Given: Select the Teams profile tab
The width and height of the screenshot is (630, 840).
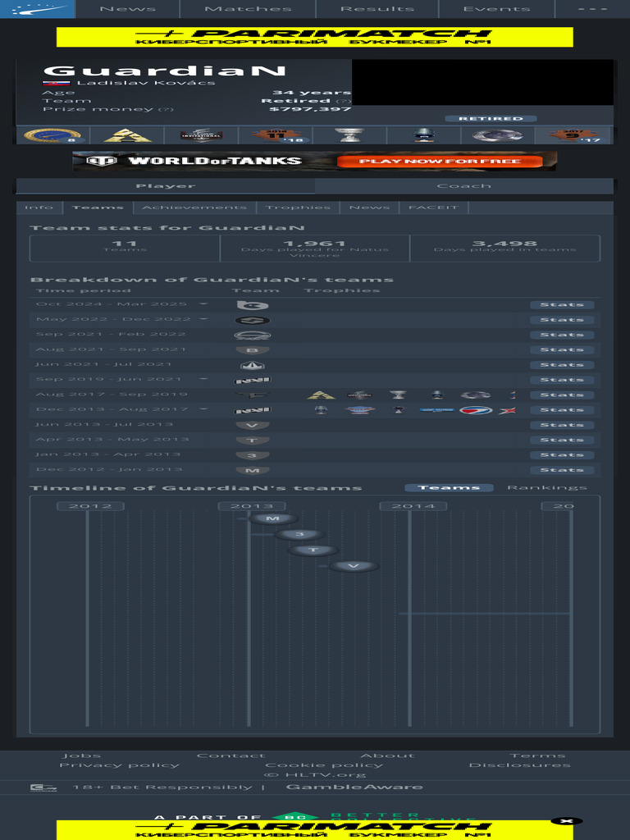Looking at the screenshot, I should 98,208.
